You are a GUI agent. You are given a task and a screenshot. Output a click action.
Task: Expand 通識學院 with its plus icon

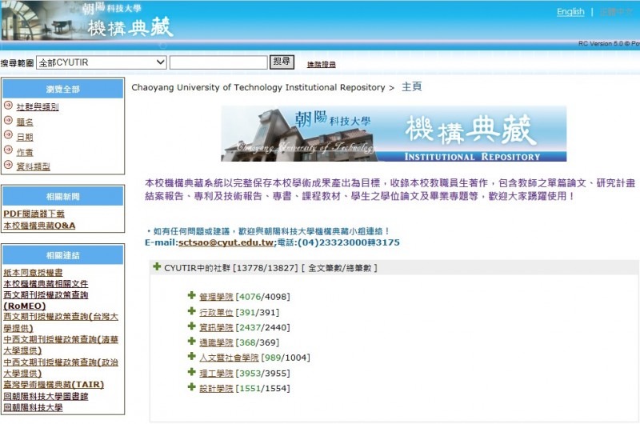(191, 341)
